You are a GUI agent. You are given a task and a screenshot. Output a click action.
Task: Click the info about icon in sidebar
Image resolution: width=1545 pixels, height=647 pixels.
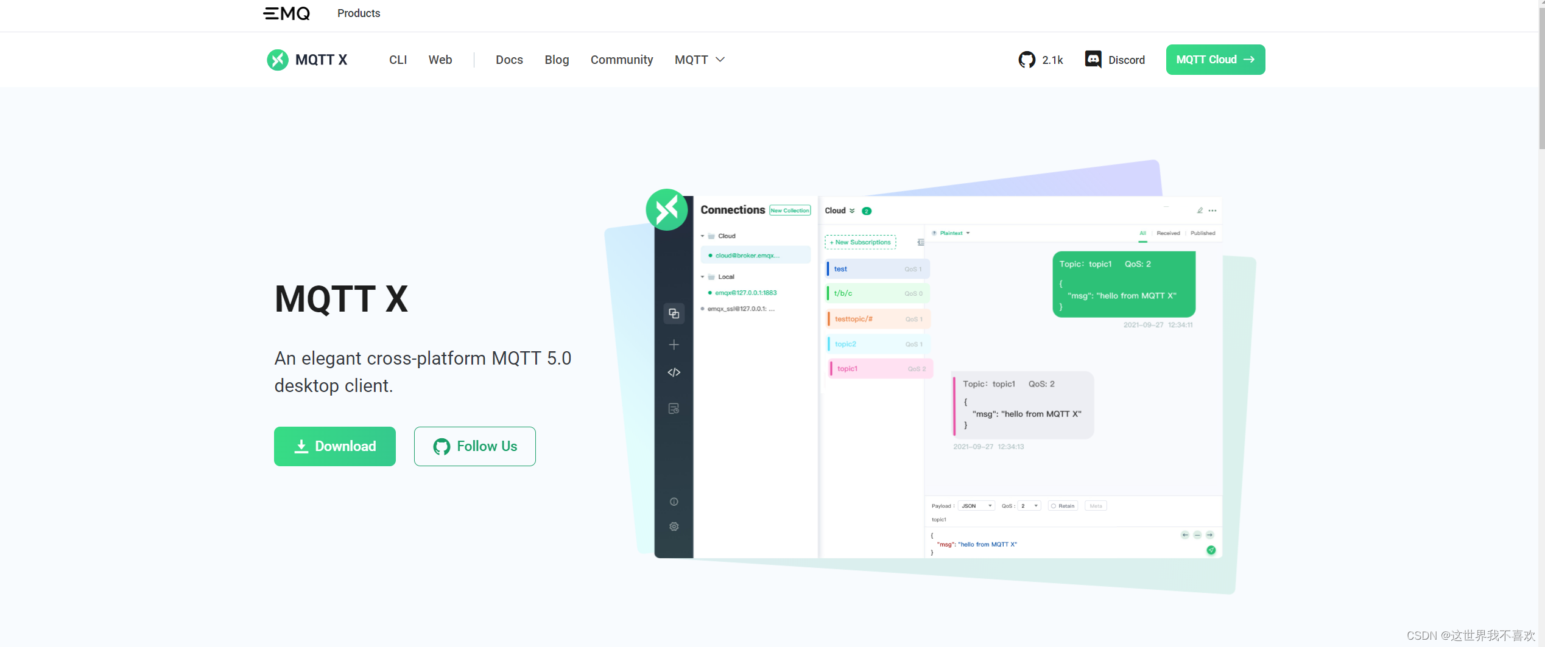[674, 502]
